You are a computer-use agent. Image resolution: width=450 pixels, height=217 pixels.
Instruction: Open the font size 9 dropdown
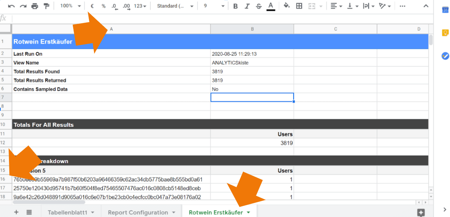(214, 6)
